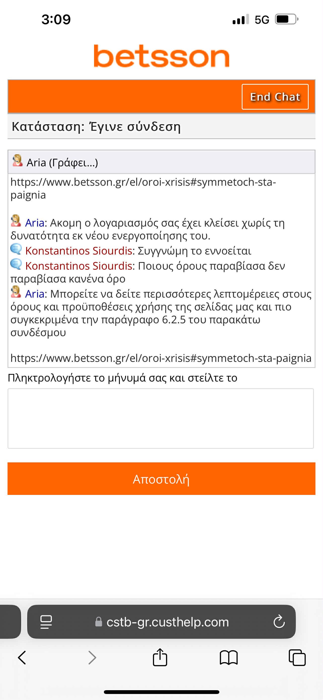Tap the lock icon beside the URL

click(x=99, y=622)
